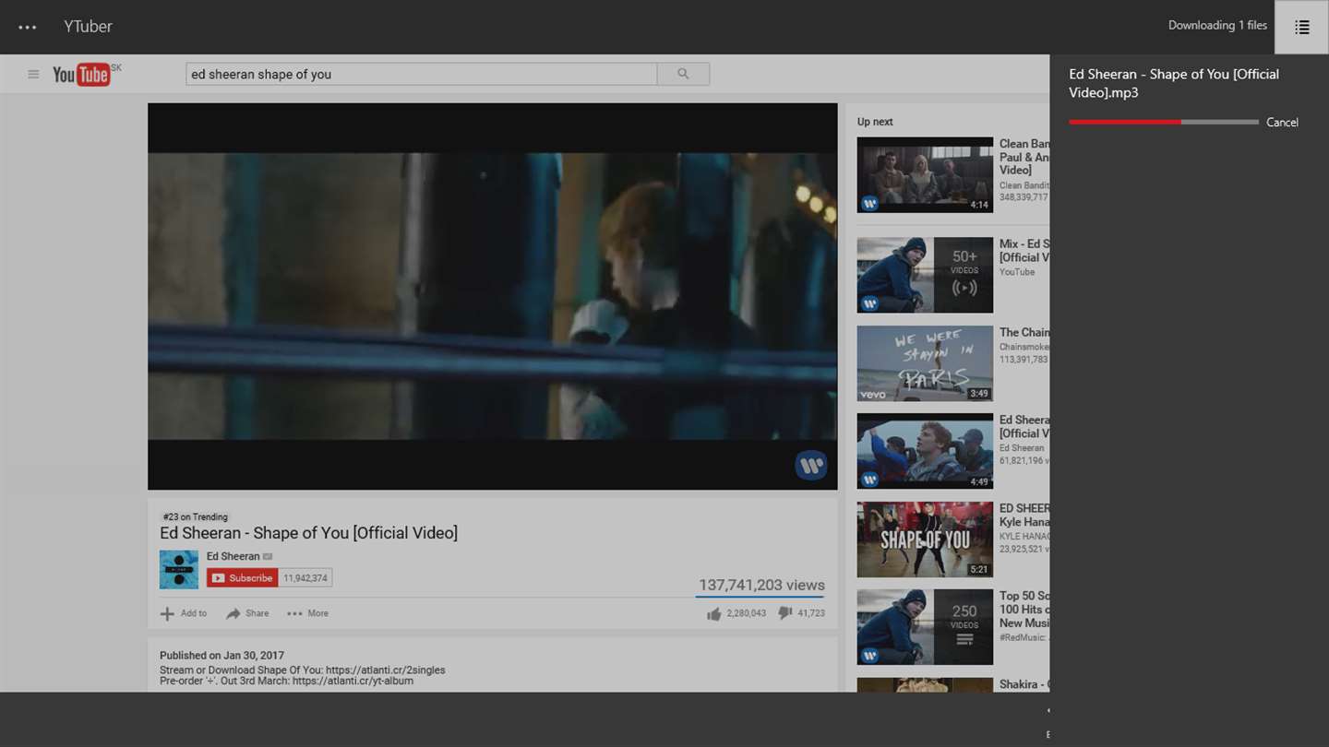The height and width of the screenshot is (747, 1329).
Task: Click the main video player
Action: point(493,296)
